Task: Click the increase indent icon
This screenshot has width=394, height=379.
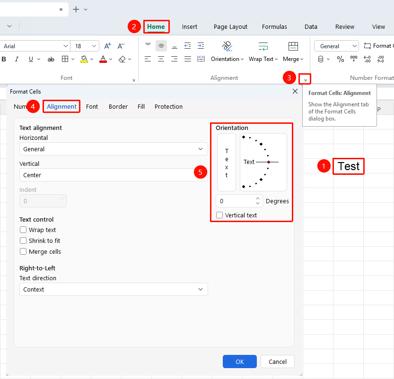Action: pyautogui.click(x=201, y=46)
